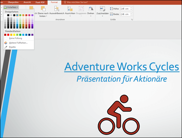Pick orange-gold standard color
This screenshot has width=182, height=138.
11,35
